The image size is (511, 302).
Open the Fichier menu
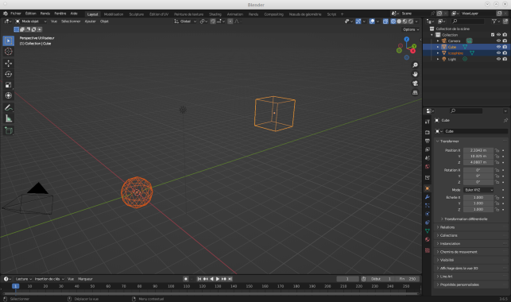pos(16,14)
